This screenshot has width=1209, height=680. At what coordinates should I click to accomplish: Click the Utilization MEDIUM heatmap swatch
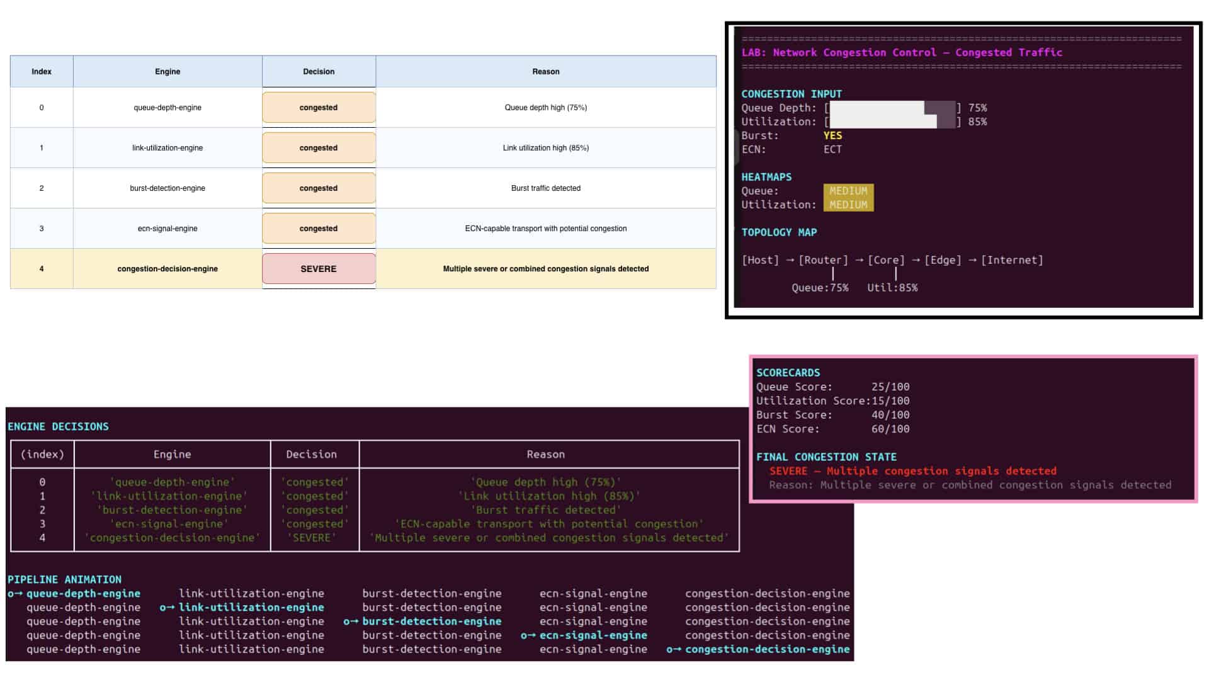point(848,205)
